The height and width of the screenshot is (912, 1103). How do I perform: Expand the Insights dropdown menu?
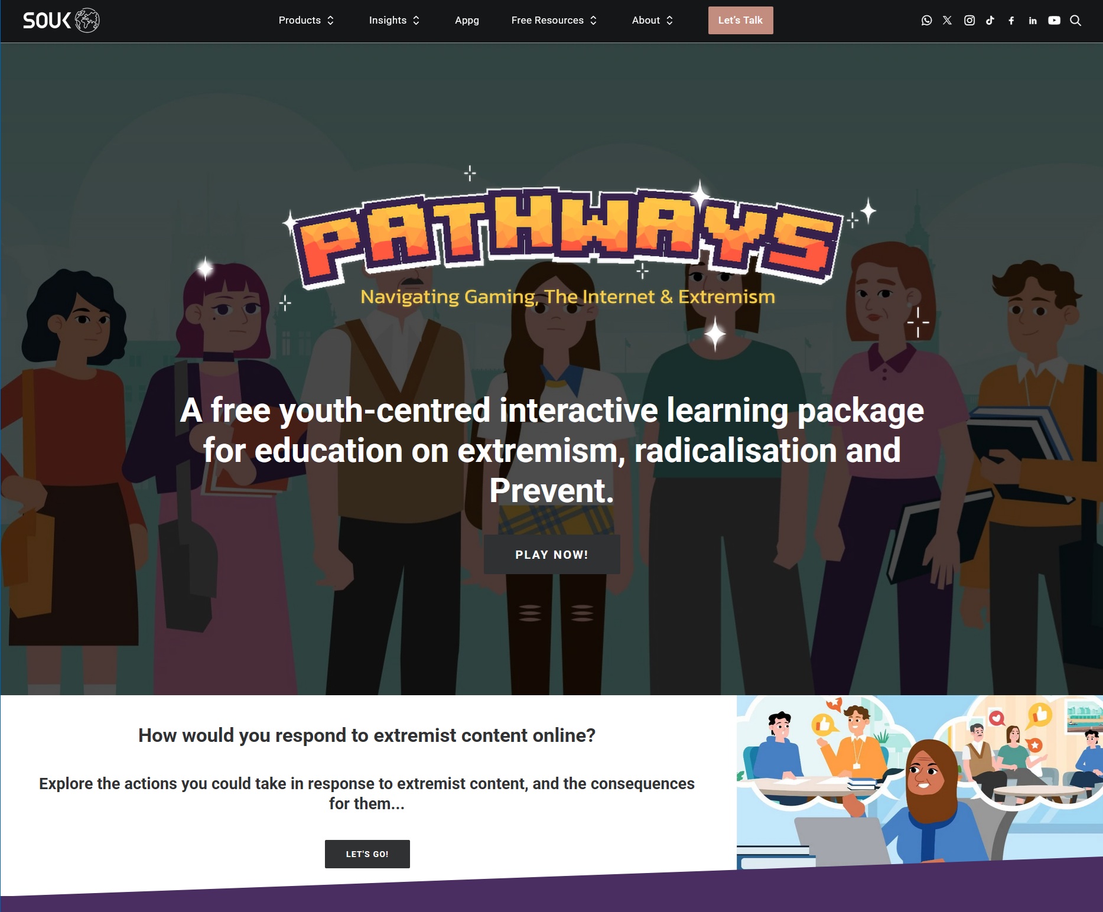395,21
